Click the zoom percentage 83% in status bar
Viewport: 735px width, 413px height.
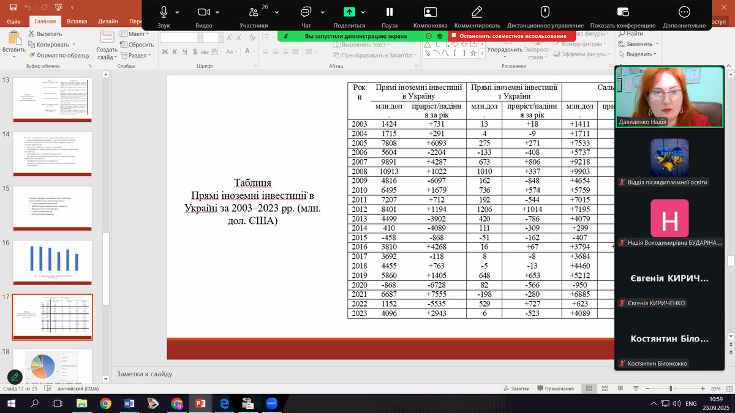click(x=716, y=389)
